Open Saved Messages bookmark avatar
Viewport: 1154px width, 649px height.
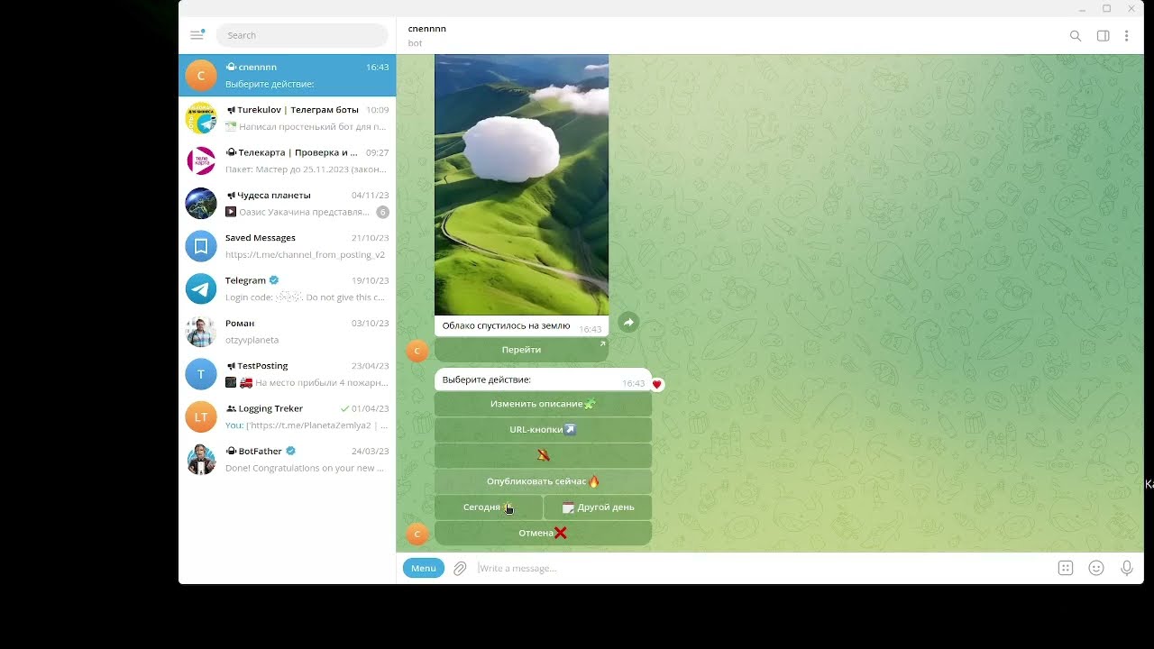[x=201, y=246]
